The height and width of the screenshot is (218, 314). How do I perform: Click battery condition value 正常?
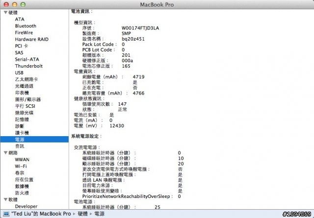[x=122, y=109]
